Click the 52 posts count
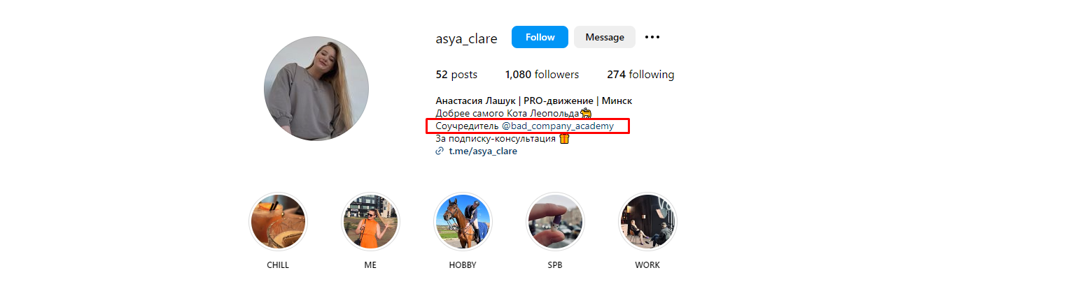The image size is (1087, 298). (x=456, y=75)
